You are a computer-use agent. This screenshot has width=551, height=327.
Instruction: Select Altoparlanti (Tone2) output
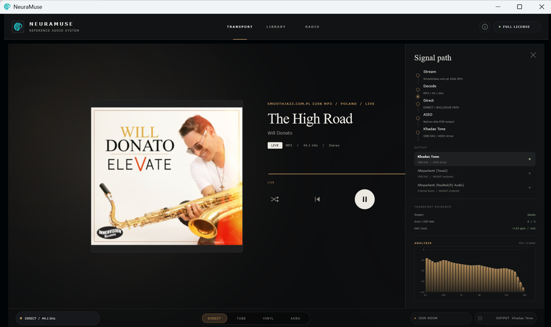tap(475, 173)
